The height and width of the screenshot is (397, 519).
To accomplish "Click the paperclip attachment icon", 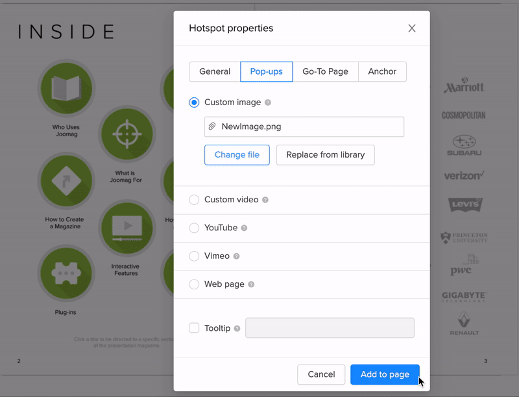I will 212,126.
